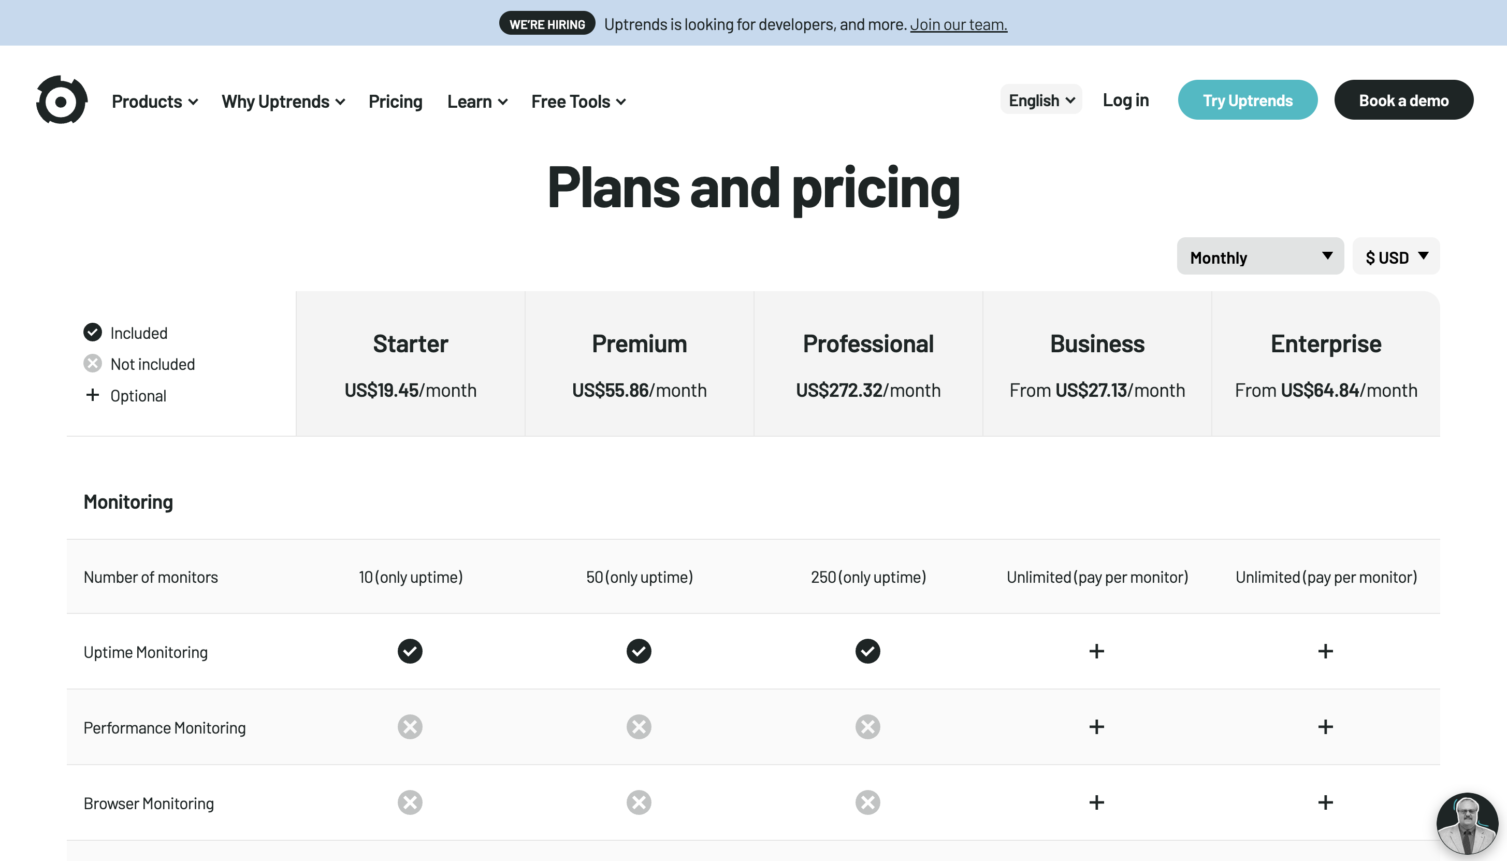Click uptime monitoring included checkmark for Starter

click(x=411, y=651)
